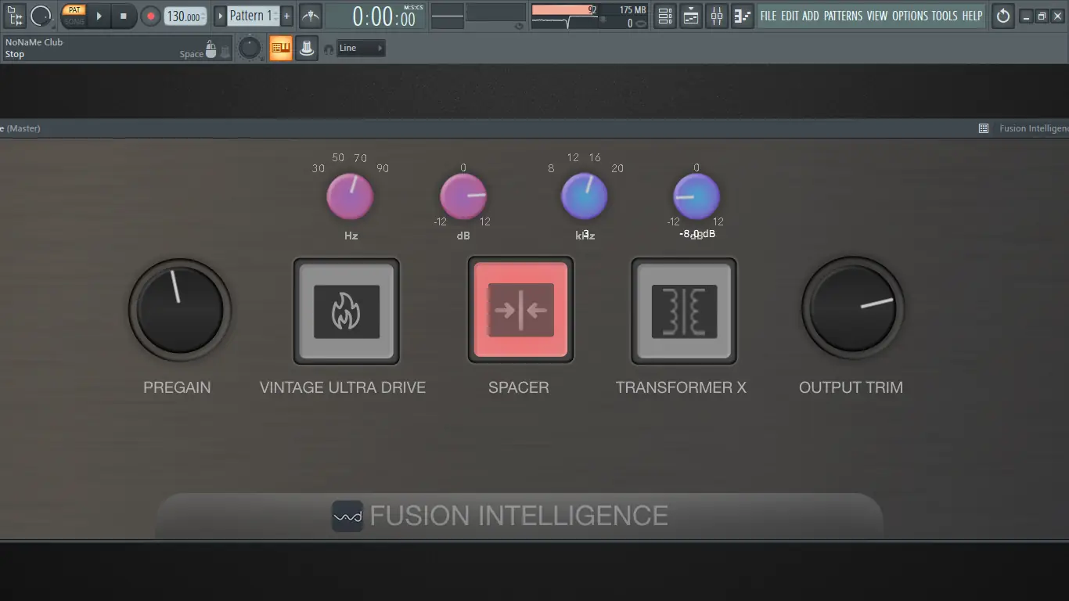Click the TRANSFORMER X label
Screen dimensions: 1069x601
(x=682, y=387)
